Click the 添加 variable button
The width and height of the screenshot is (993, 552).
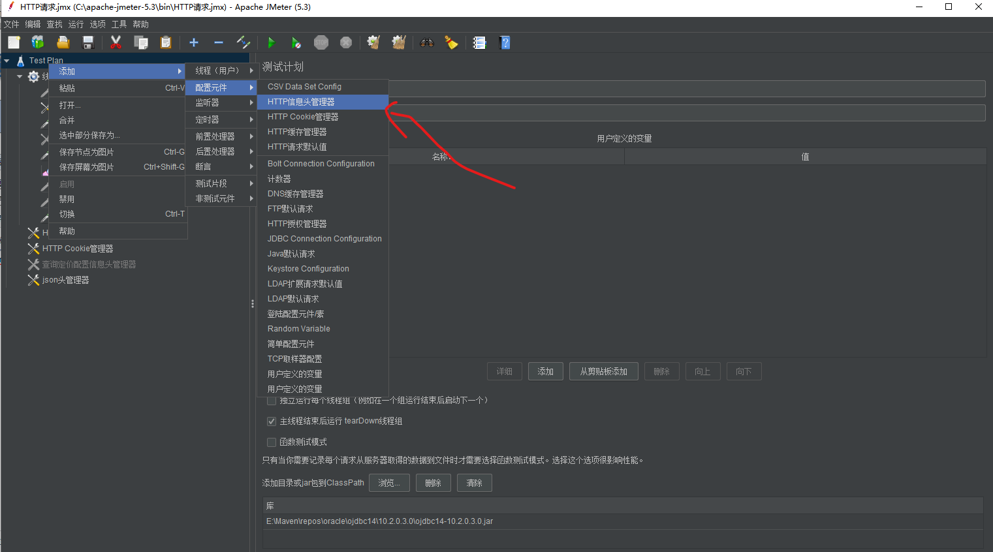[546, 371]
